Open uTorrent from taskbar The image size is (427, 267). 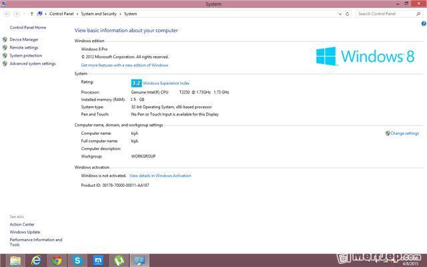coord(119,261)
